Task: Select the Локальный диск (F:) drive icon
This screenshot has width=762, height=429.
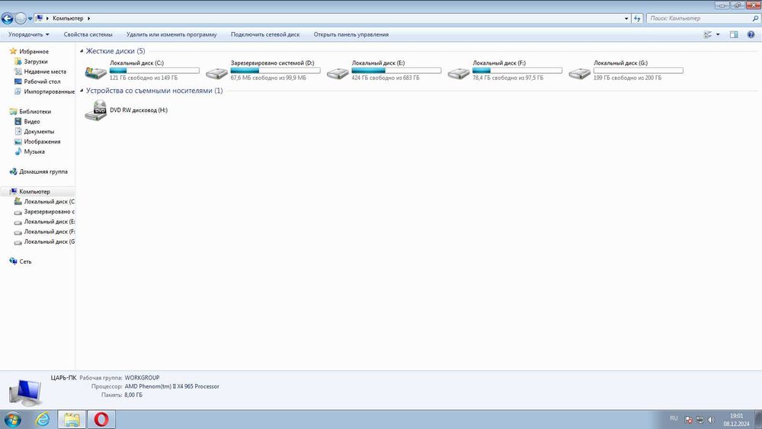Action: pos(459,73)
